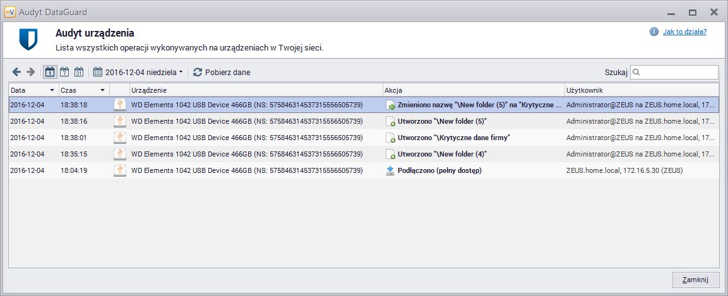Click in the Szukaj search field

(x=674, y=73)
